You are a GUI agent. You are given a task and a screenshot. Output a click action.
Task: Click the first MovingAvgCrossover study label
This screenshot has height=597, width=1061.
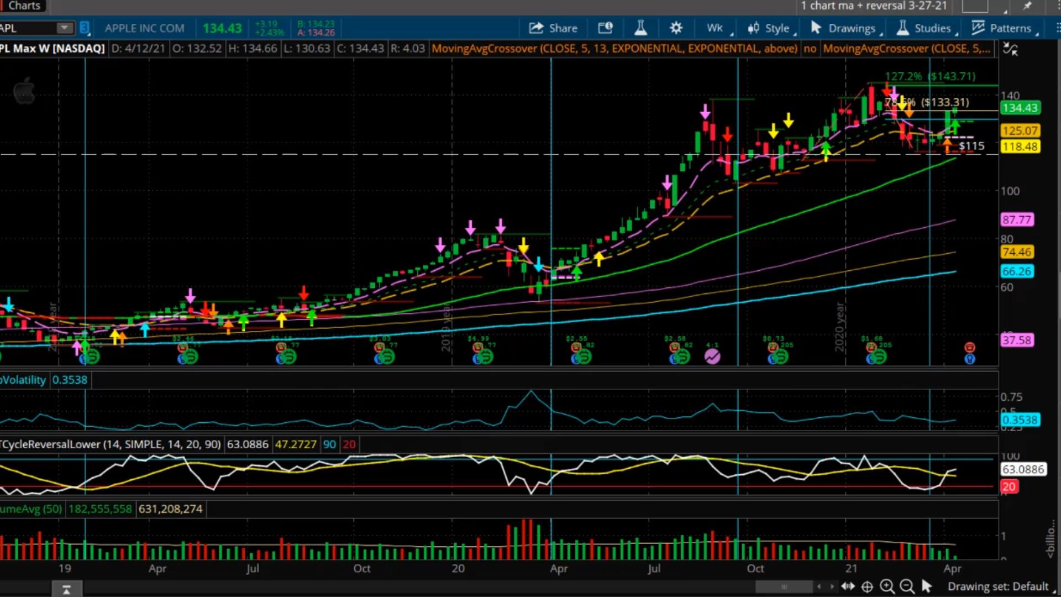coord(614,49)
